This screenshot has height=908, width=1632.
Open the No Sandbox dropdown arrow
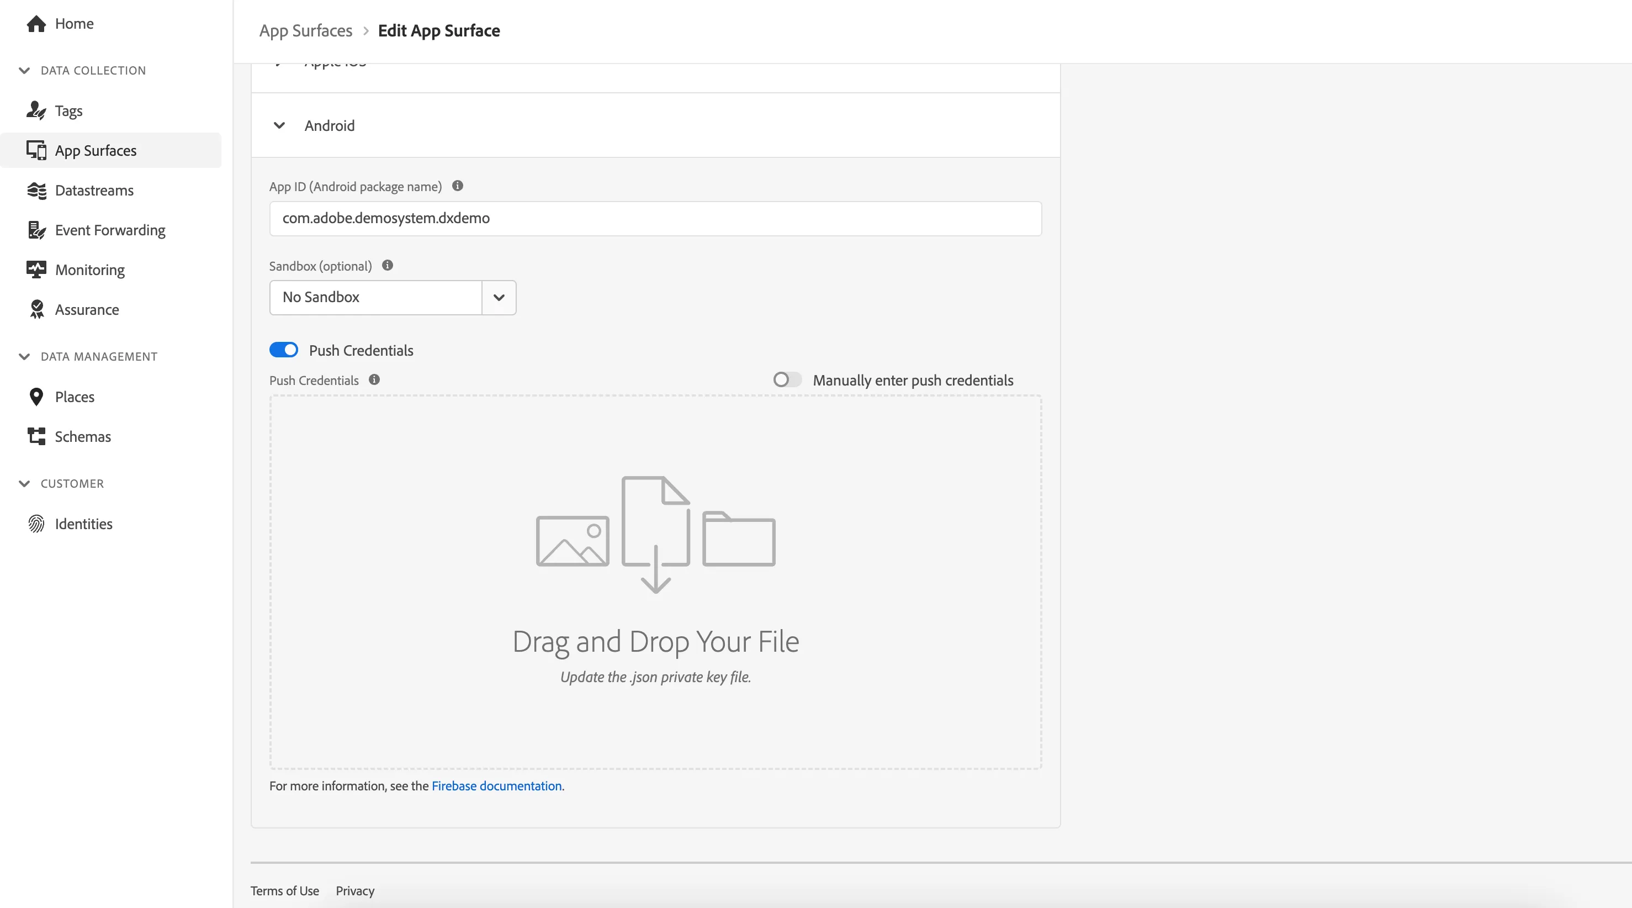click(x=499, y=297)
